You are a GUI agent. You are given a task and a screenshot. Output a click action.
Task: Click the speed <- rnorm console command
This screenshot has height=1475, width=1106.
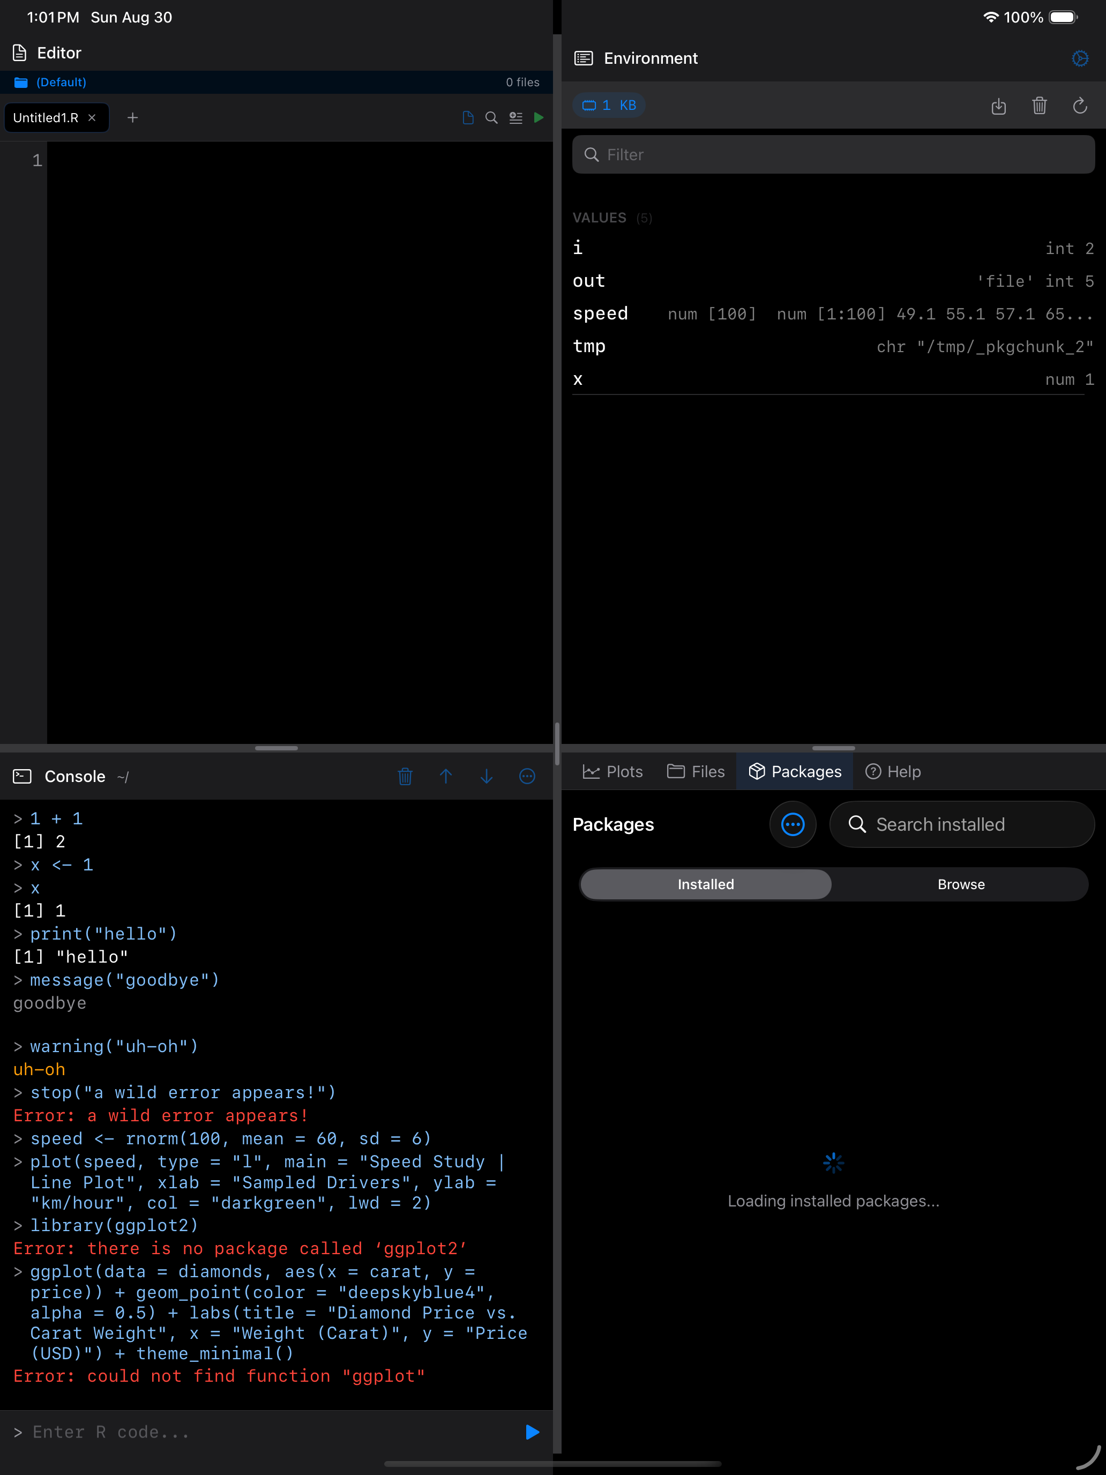[230, 1138]
